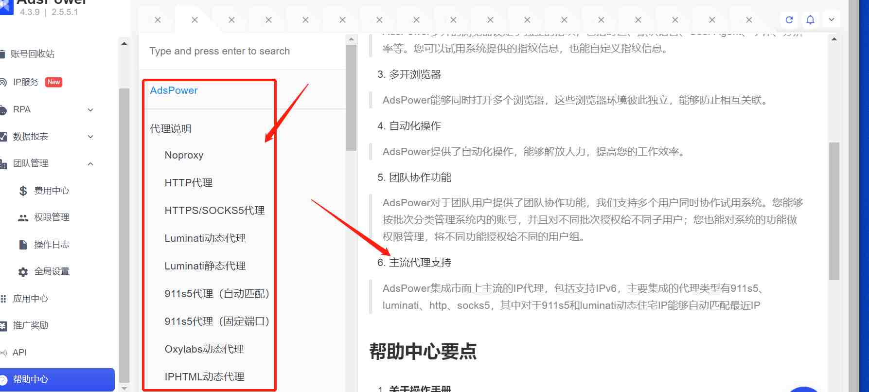Close the first browser tab
The height and width of the screenshot is (392, 869).
[158, 20]
